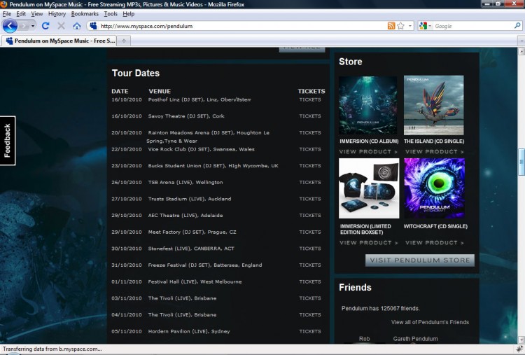
Task: Click the Firefox logo in title bar
Action: (x=3, y=4)
